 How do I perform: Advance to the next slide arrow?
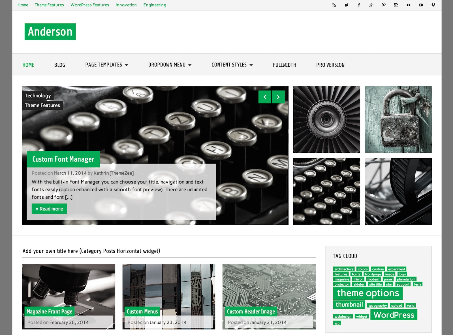tap(278, 97)
